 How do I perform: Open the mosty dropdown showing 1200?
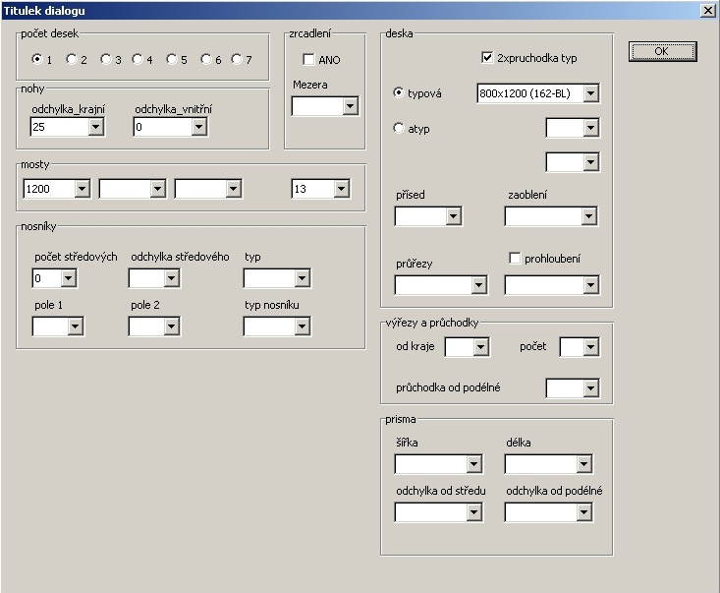[82, 188]
